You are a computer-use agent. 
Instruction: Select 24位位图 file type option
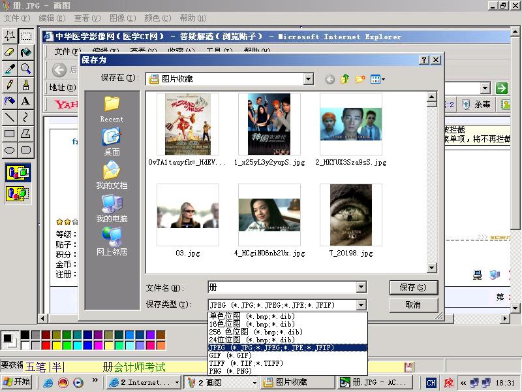[288, 340]
